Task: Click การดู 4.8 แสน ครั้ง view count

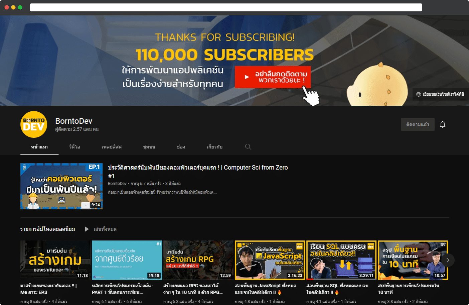Action: [250, 302]
